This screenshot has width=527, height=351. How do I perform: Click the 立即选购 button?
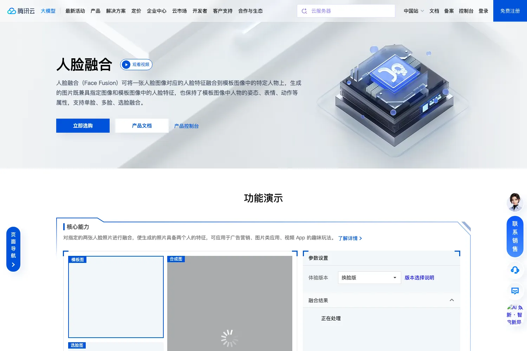point(83,126)
